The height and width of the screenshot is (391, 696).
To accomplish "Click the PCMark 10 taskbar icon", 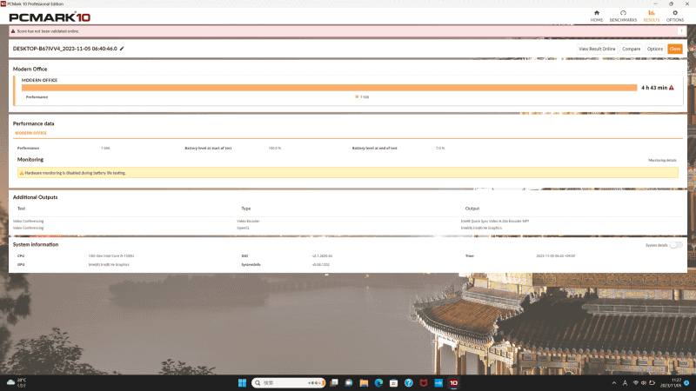I will pyautogui.click(x=453, y=382).
